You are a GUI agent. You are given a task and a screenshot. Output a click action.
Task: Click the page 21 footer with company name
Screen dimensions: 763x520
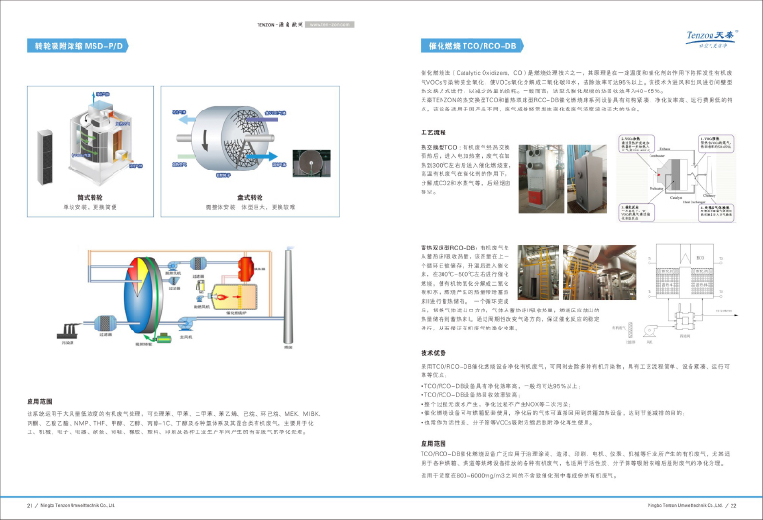tap(71, 506)
